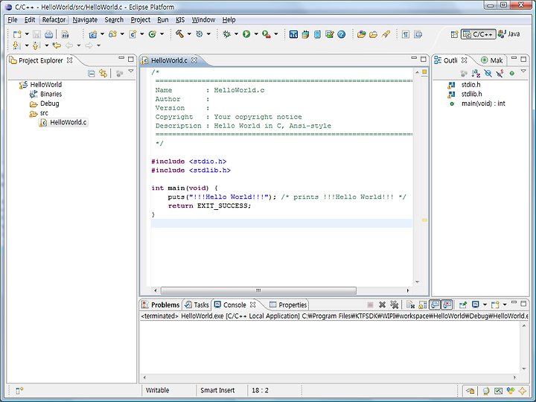Open the Run button dropdown arrow
This screenshot has height=402, width=536.
[255, 34]
